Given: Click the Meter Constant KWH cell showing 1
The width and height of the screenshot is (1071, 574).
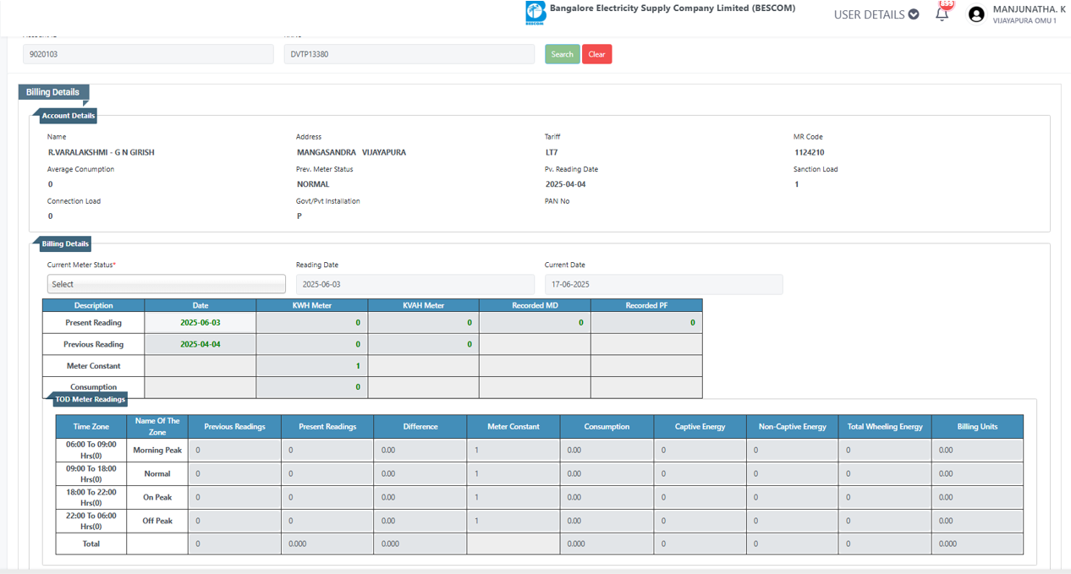Looking at the screenshot, I should point(312,366).
